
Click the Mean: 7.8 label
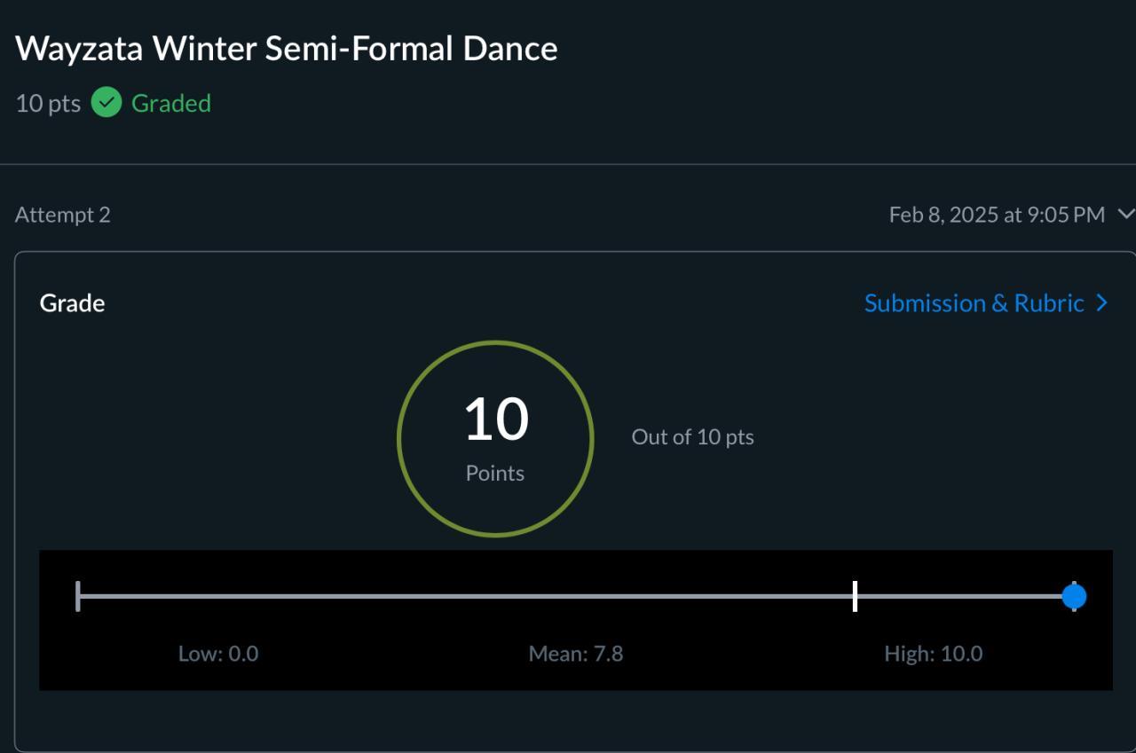pos(576,654)
